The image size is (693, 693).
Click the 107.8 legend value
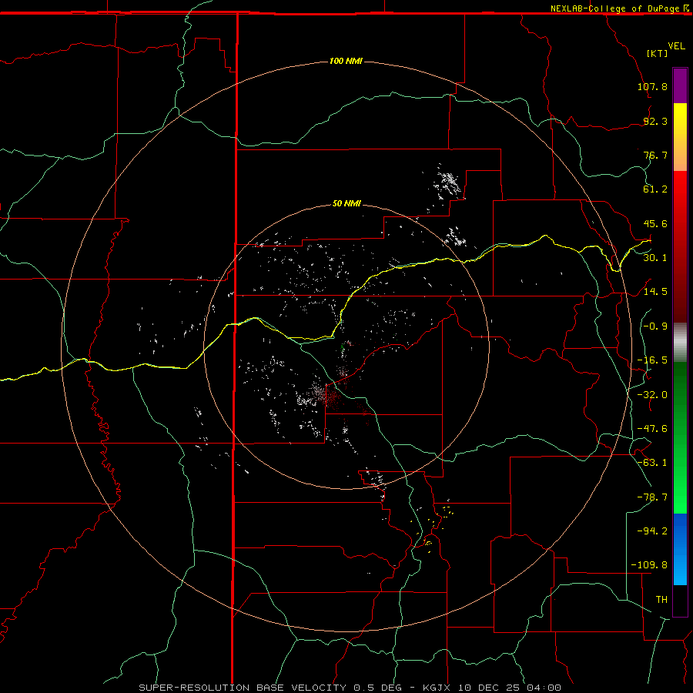coord(652,86)
